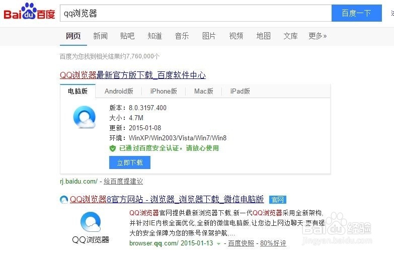Click the 环境: WinXP/Win2003/Vista/Win7/Win8 text
Image resolution: width=394 pixels, height=254 pixels.
pyautogui.click(x=168, y=138)
